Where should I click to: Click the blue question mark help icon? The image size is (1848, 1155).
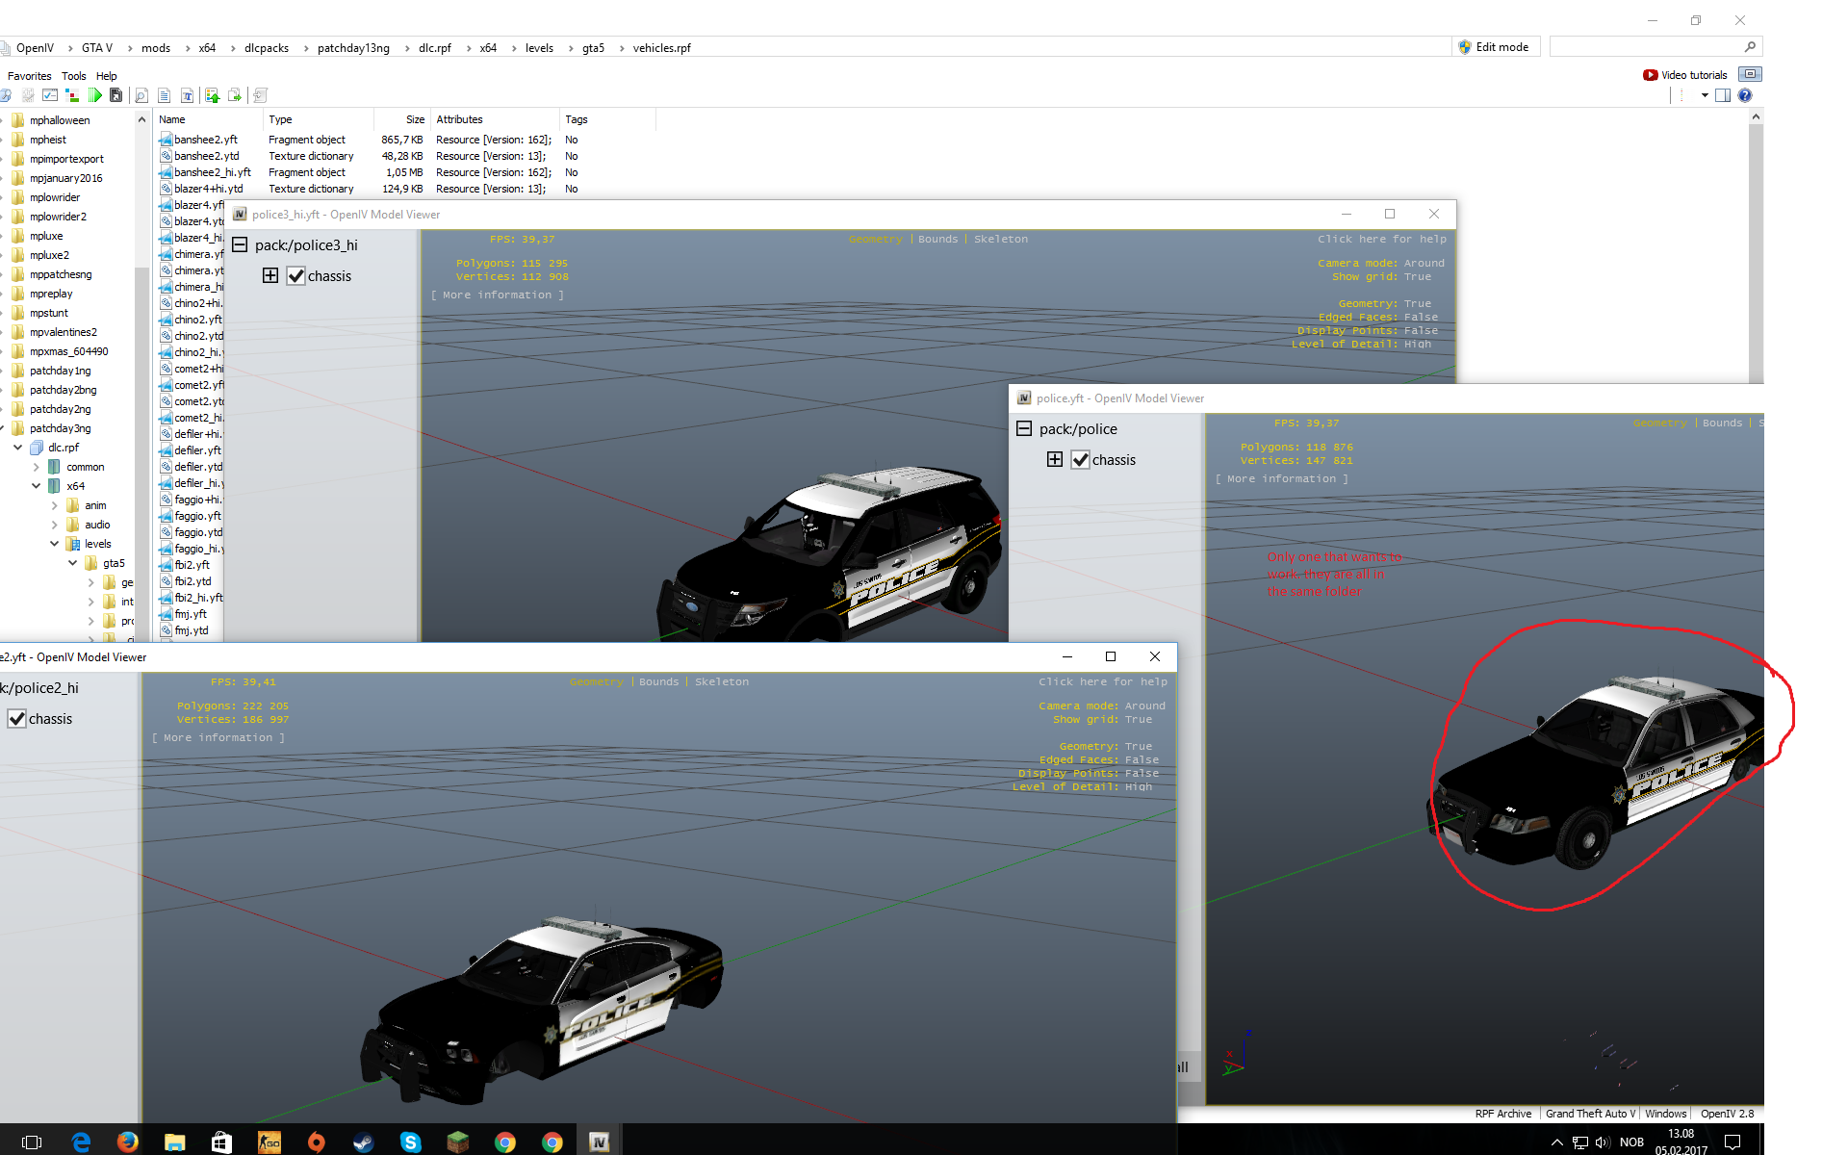pyautogui.click(x=1745, y=95)
